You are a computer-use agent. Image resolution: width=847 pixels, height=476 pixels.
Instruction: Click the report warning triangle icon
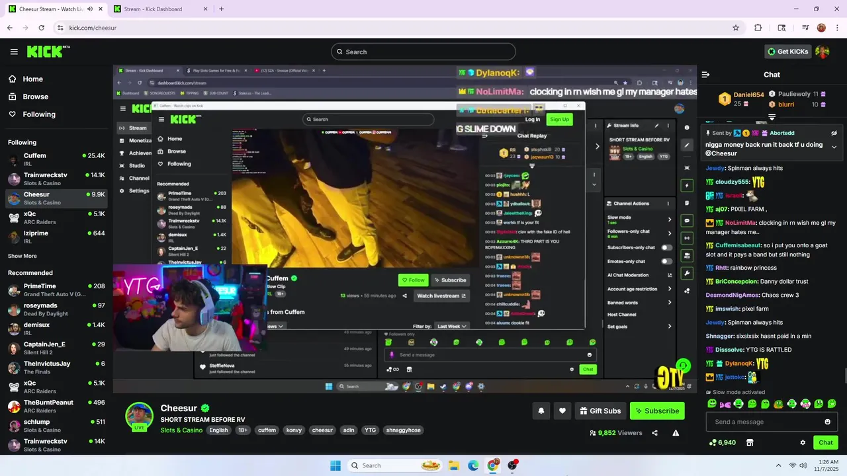tap(676, 433)
